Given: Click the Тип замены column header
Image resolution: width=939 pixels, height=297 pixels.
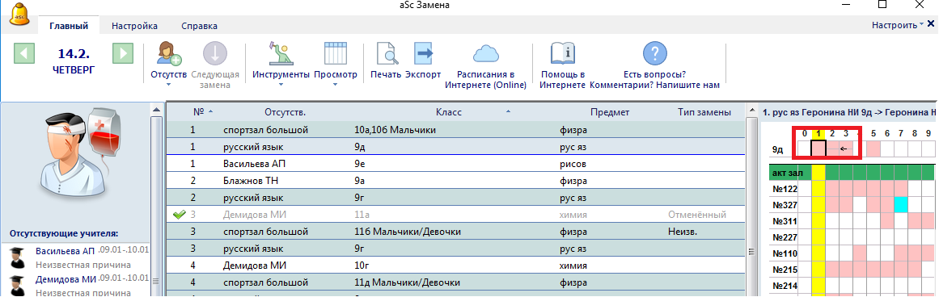Looking at the screenshot, I should 704,111.
